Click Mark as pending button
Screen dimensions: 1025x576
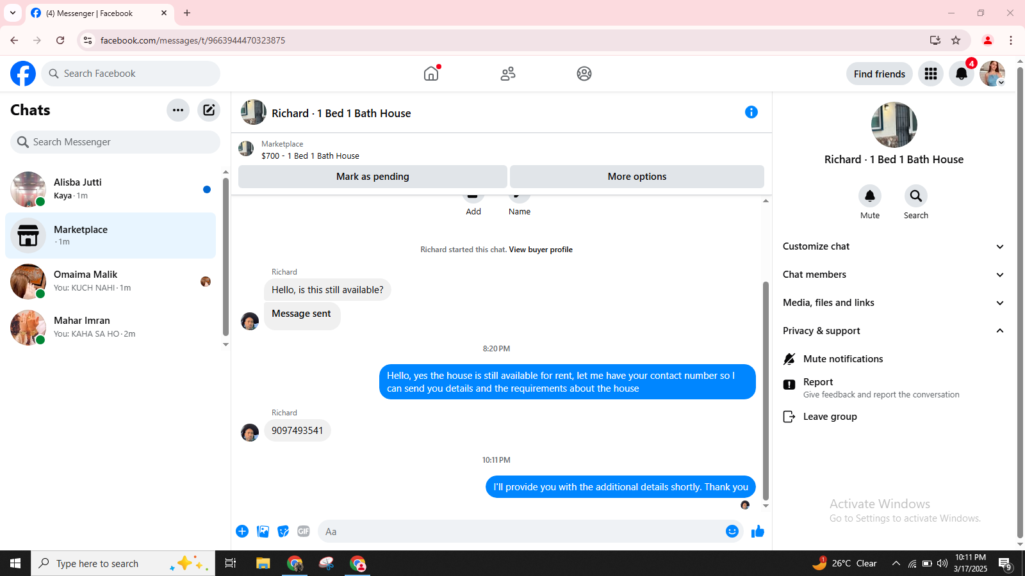click(373, 177)
